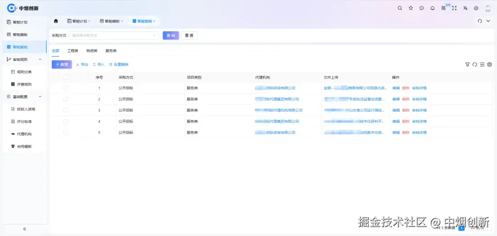The height and width of the screenshot is (236, 497).
Task: Open system settings hexagon icon in top bar
Action: click(x=476, y=8)
